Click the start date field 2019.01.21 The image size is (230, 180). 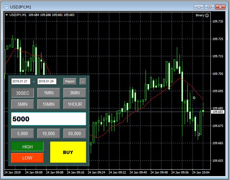(21, 81)
